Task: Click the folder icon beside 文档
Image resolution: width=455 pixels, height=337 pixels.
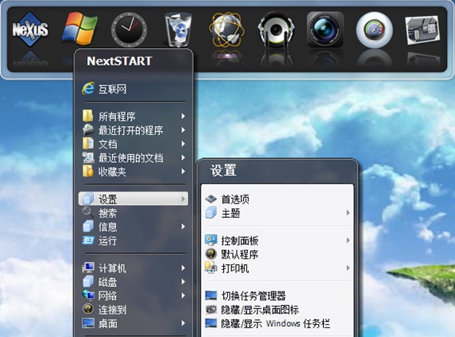Action: (x=88, y=144)
